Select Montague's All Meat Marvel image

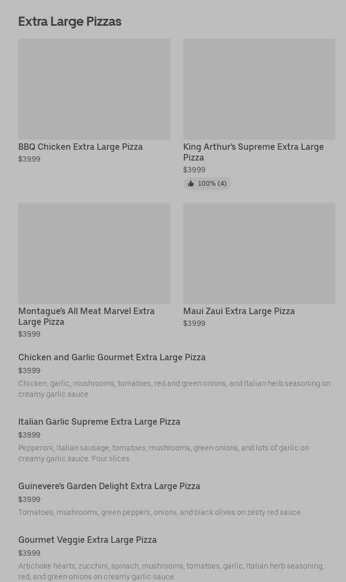coord(94,253)
